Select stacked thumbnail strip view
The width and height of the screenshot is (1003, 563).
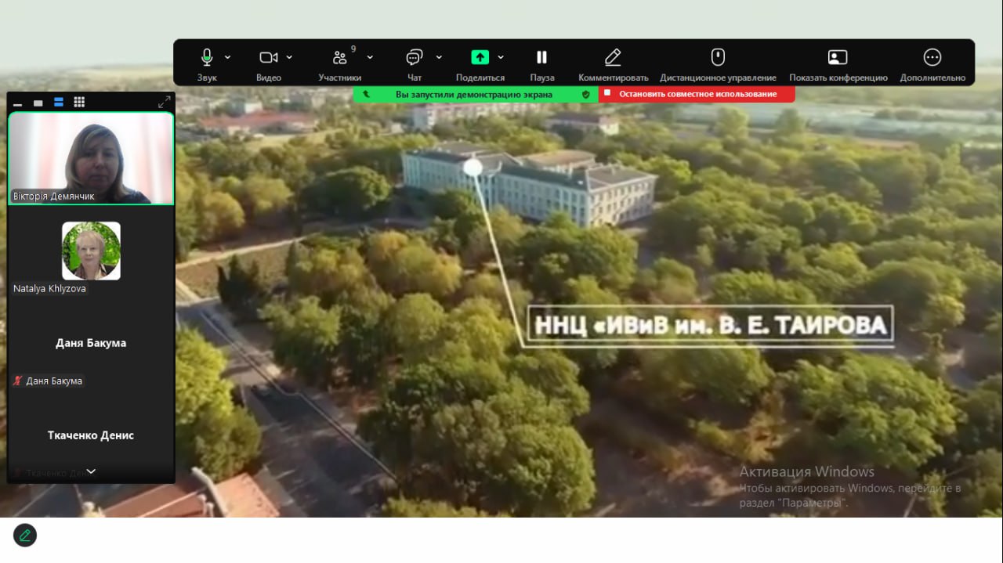tap(58, 103)
